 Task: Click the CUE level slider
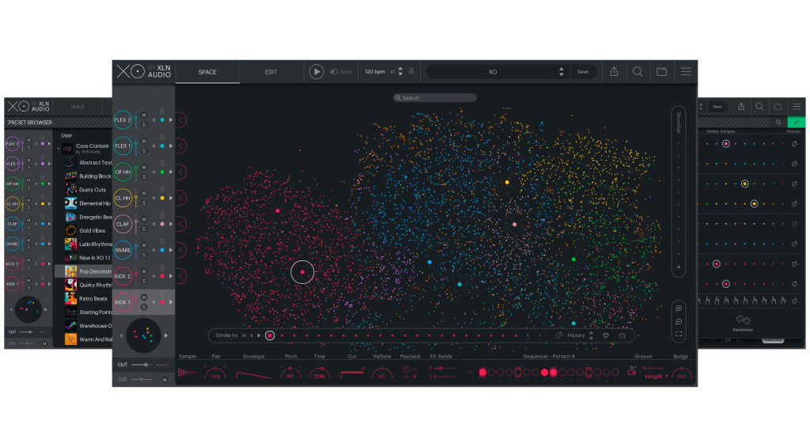[x=141, y=380]
